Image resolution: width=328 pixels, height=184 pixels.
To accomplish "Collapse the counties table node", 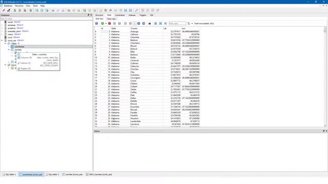I will (x=9, y=50).
